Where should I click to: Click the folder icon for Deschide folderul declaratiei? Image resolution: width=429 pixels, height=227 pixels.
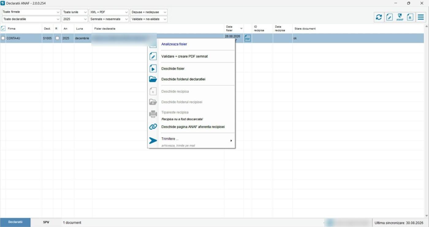[153, 79]
